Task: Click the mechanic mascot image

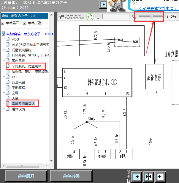Action: (x=116, y=5)
